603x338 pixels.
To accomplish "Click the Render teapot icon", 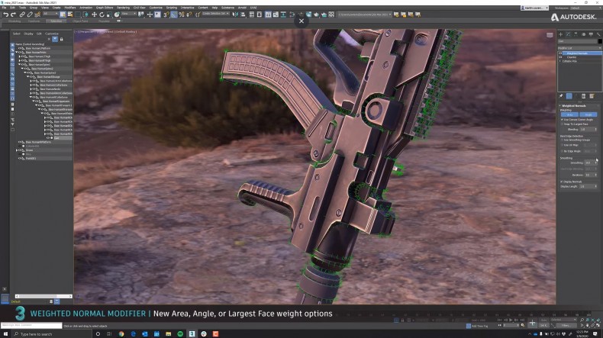I will click(315, 14).
